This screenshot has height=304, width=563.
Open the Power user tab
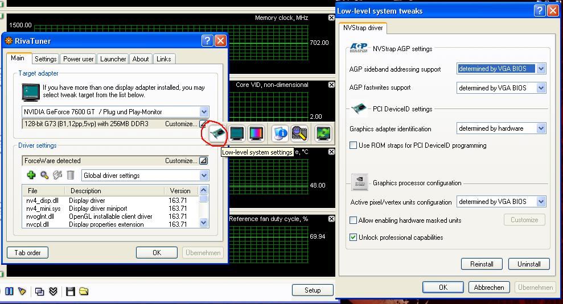pos(79,59)
